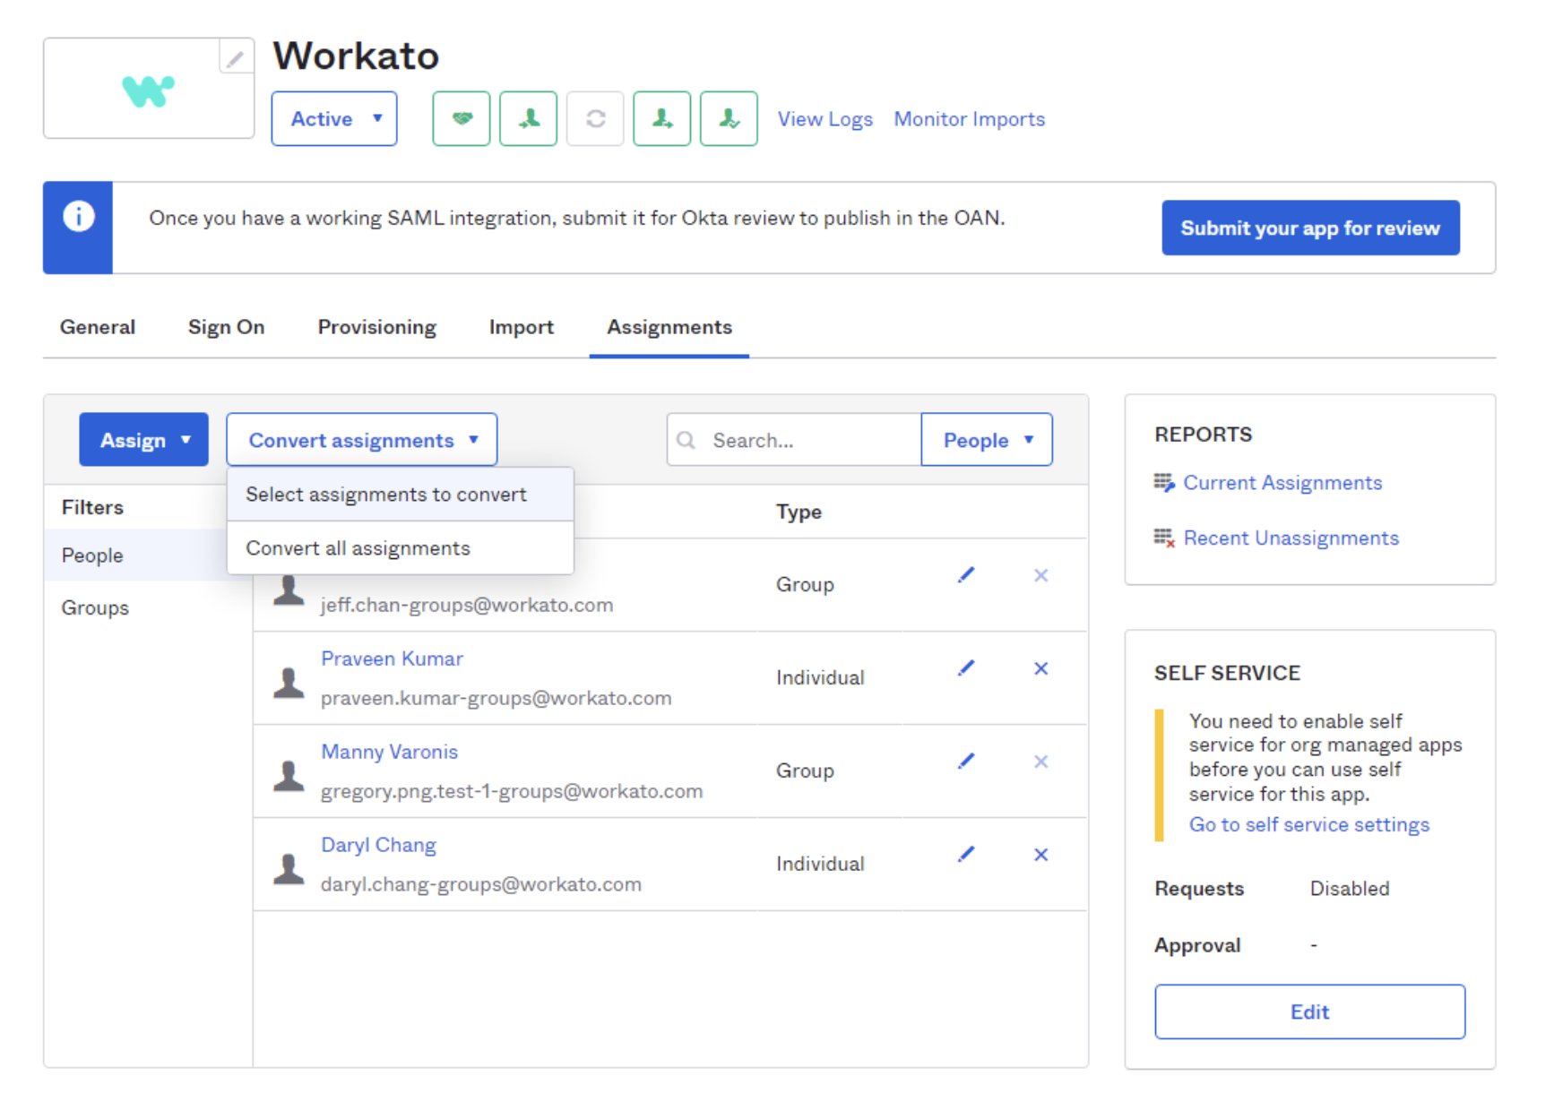Choose 'Select assignments to convert' option
The width and height of the screenshot is (1554, 1102).
(x=386, y=495)
